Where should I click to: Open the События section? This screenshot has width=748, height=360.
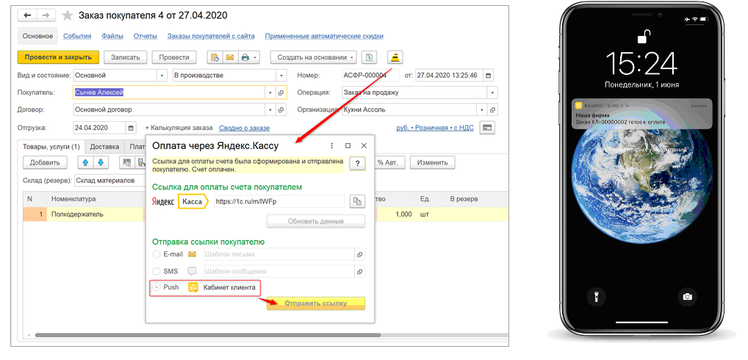pos(77,36)
